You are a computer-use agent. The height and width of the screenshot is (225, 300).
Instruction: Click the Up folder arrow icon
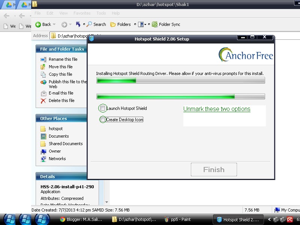tap(78, 24)
